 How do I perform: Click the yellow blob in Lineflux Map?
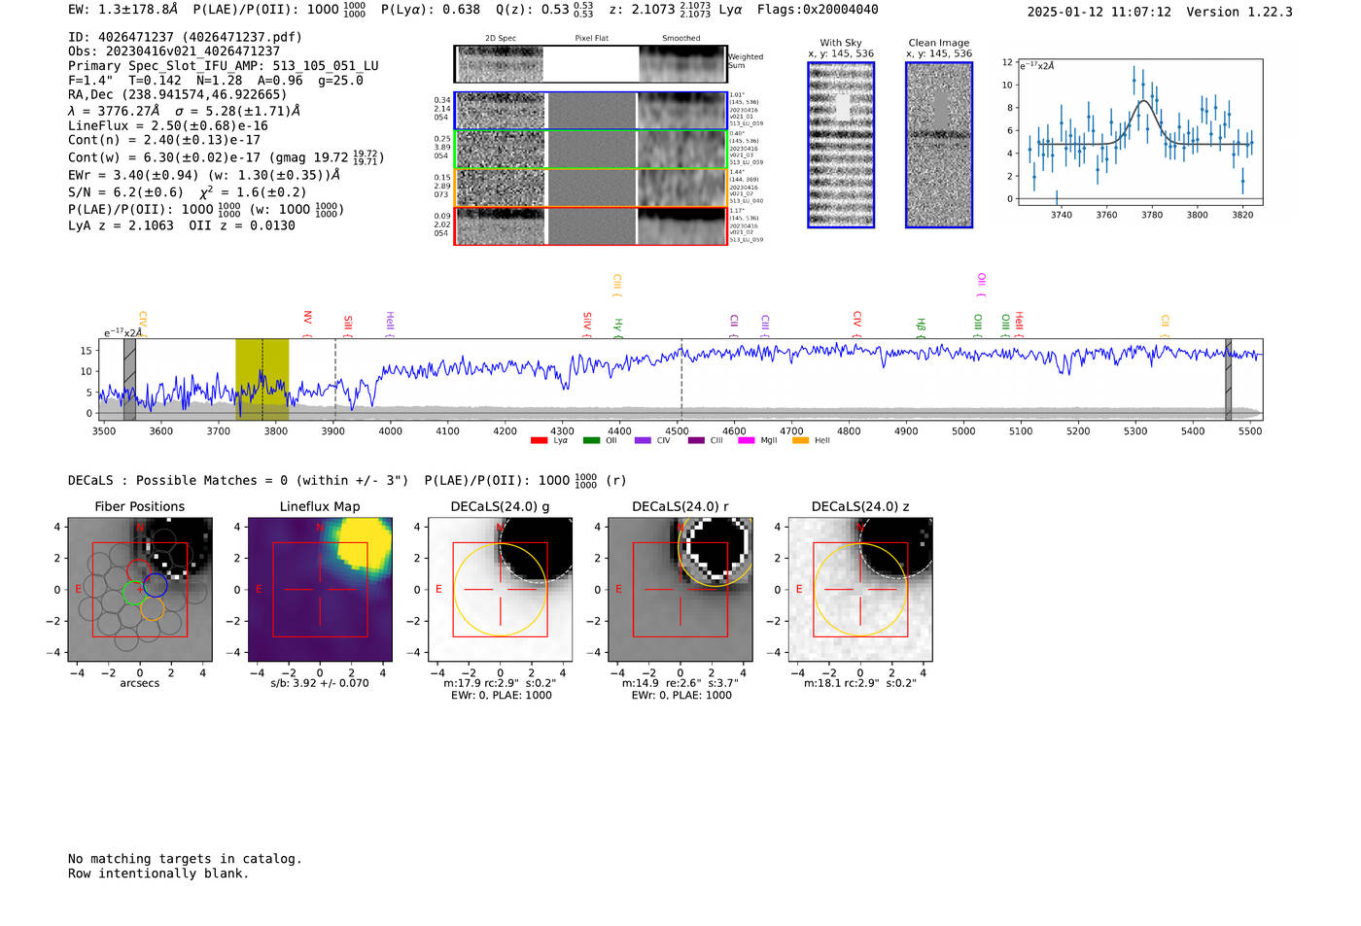(365, 544)
